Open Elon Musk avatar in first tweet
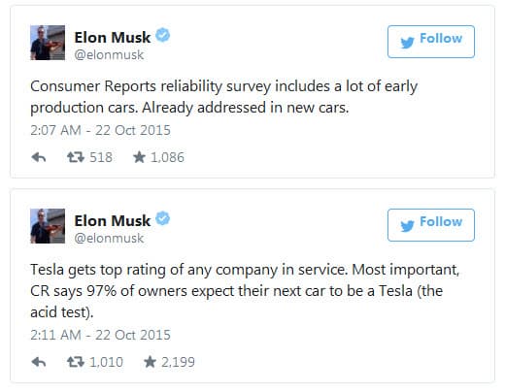This screenshot has height=391, width=505. pos(48,43)
